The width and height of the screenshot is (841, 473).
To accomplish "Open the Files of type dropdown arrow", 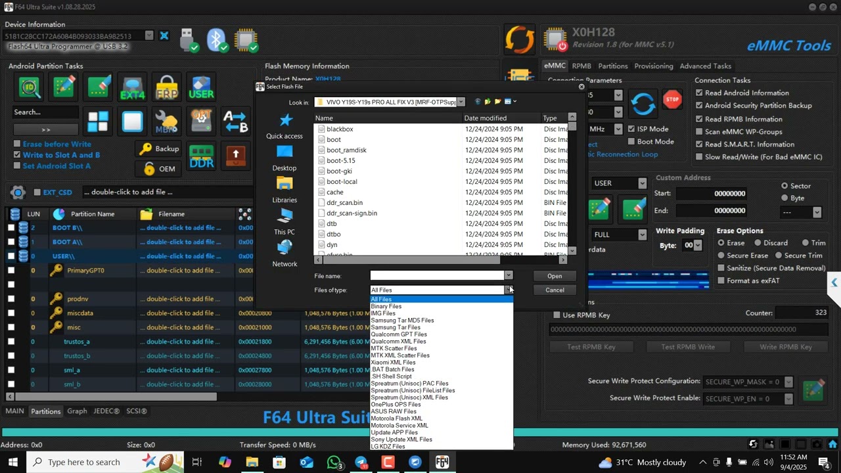I will [508, 290].
